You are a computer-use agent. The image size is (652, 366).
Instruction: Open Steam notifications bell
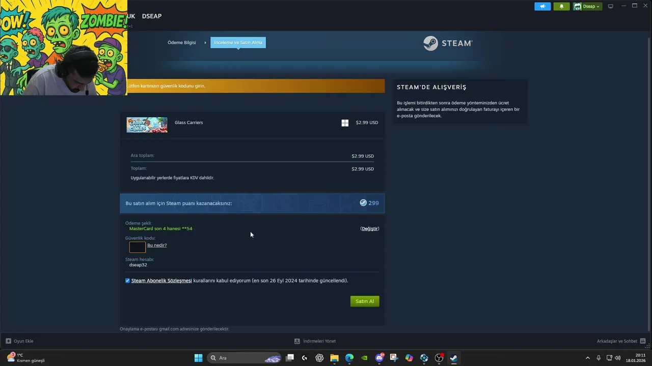[561, 6]
